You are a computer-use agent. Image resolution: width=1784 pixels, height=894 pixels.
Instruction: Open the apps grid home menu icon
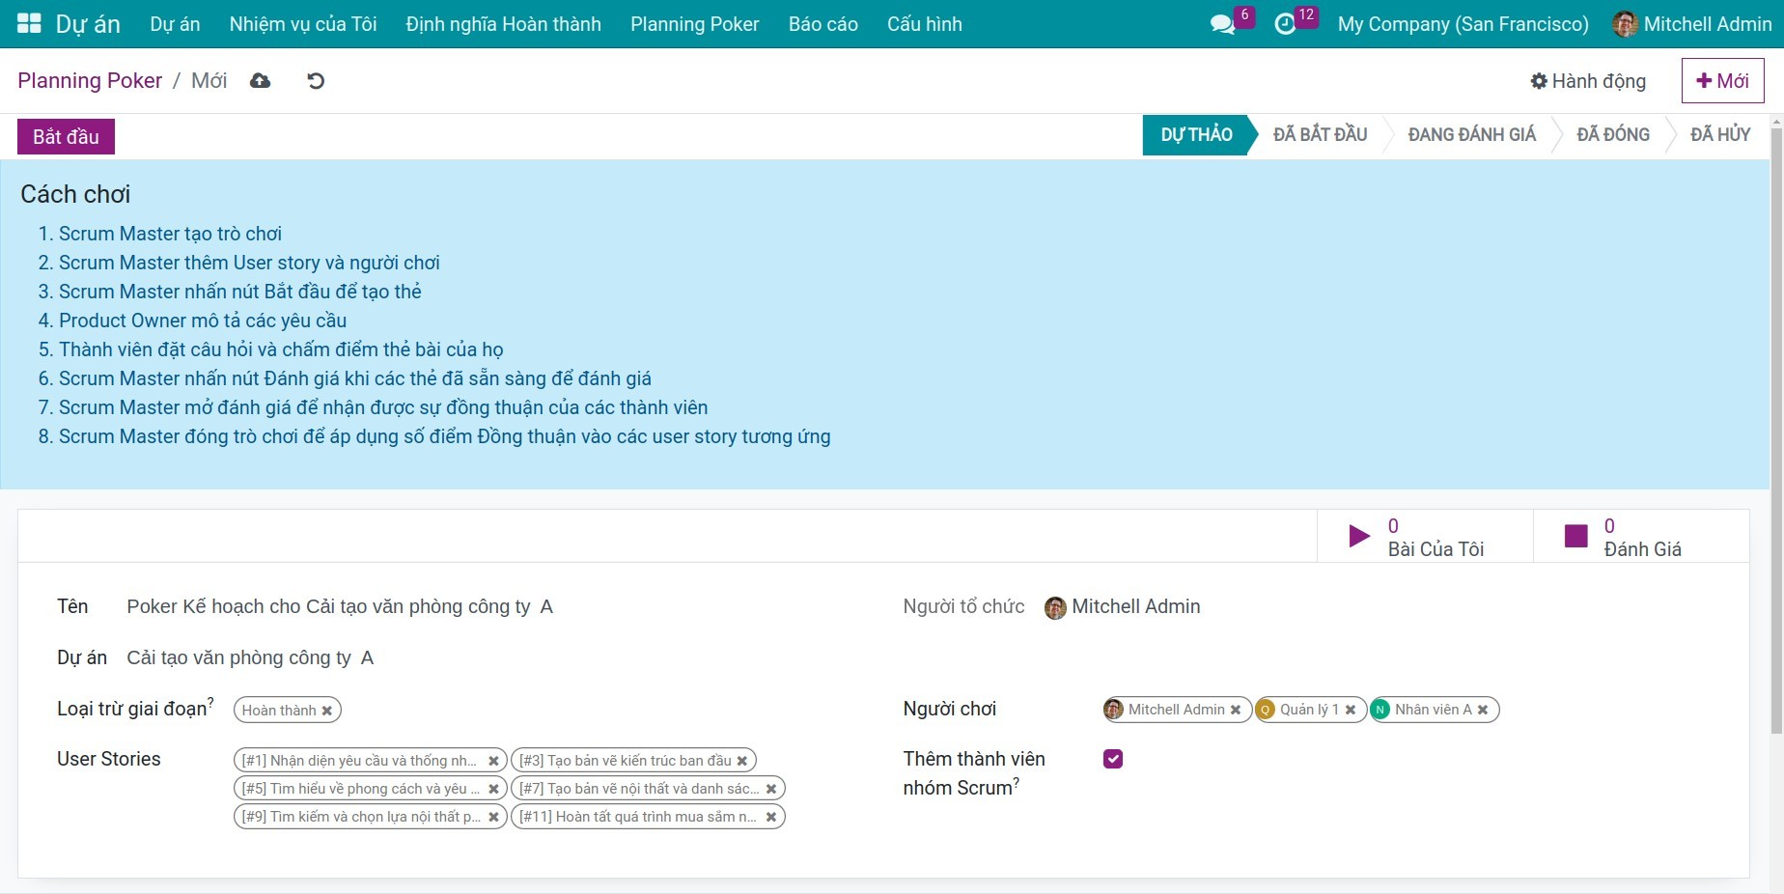[29, 24]
